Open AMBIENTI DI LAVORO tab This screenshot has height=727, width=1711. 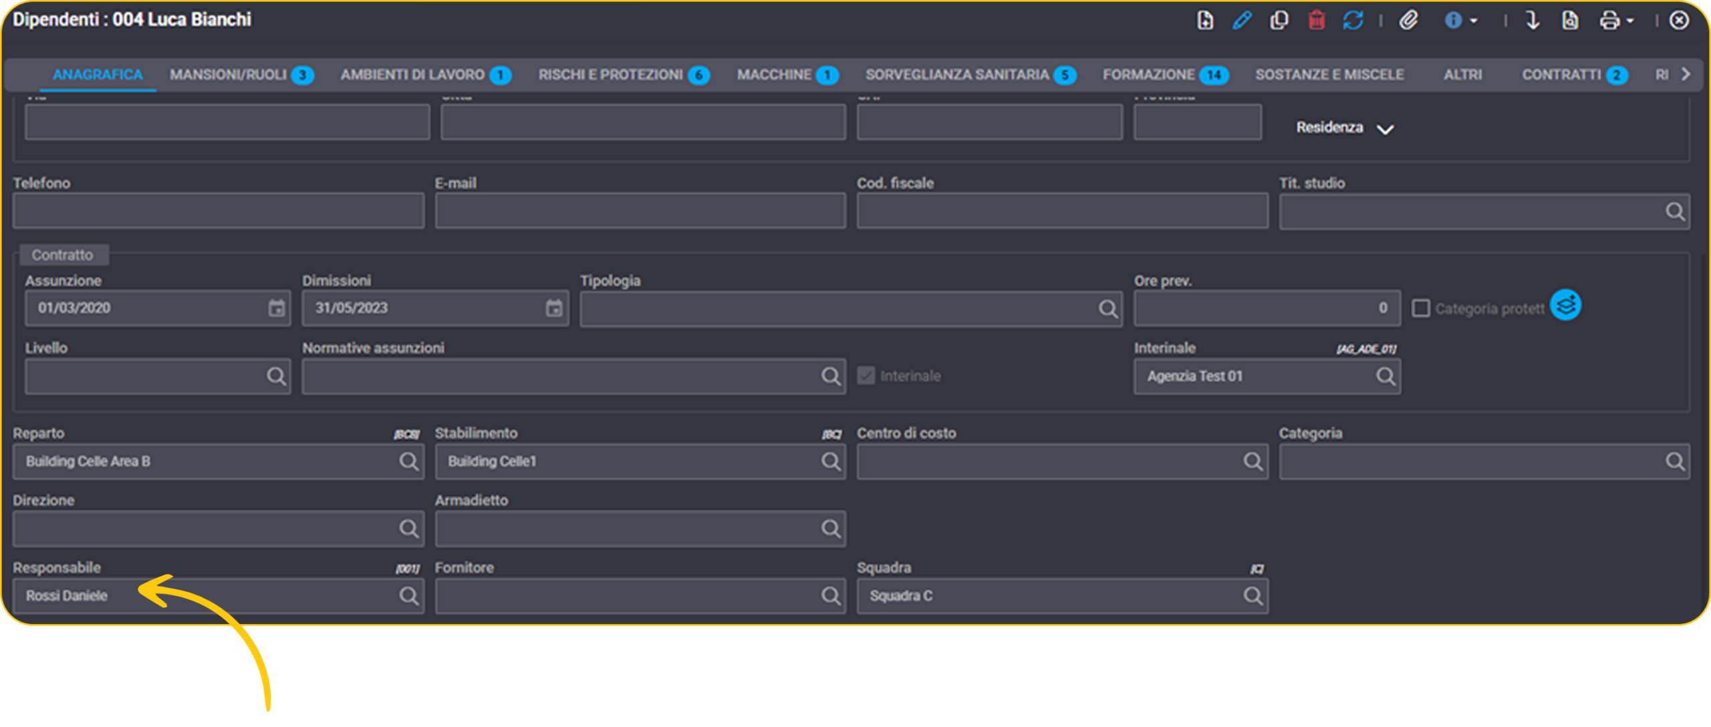point(426,75)
